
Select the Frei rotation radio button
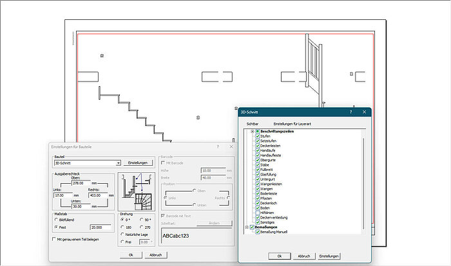click(122, 242)
